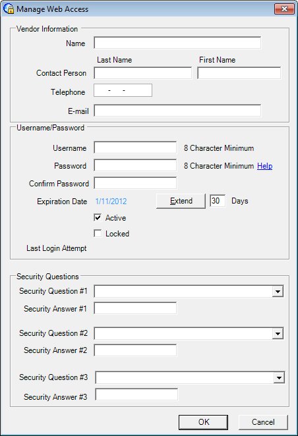This screenshot has height=436, width=298.
Task: Open the Security Question #2 dropdown
Action: click(x=278, y=333)
